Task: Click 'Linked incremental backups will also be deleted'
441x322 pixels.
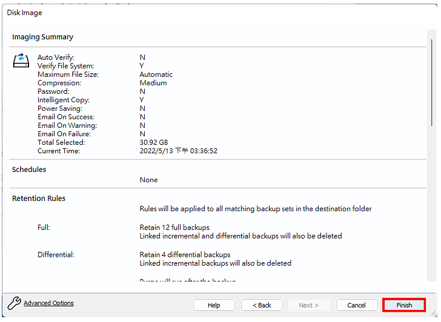Action: point(216,263)
